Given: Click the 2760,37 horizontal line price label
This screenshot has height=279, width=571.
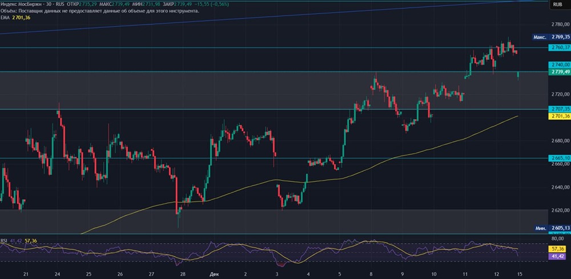Looking at the screenshot, I should point(560,48).
